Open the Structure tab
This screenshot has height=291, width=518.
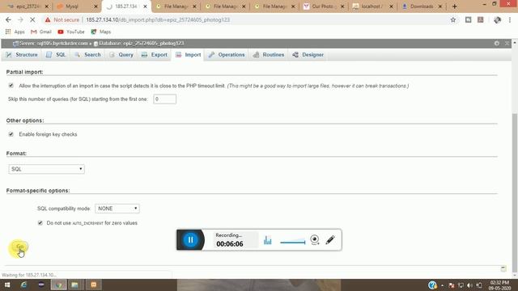pos(22,55)
